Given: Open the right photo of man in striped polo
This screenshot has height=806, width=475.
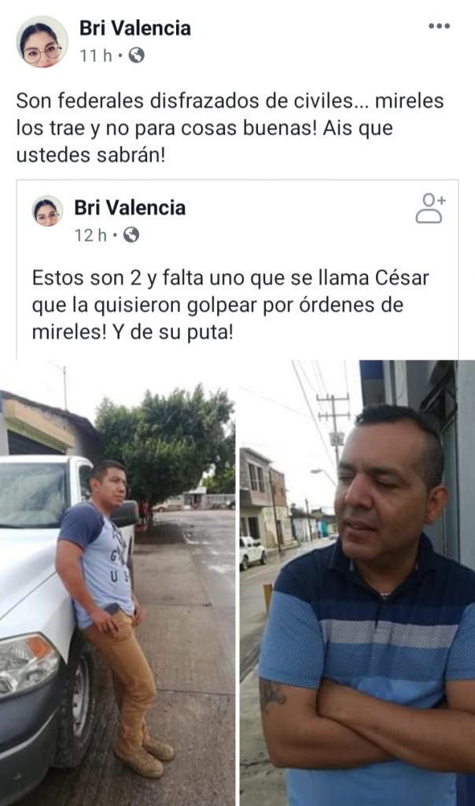Looking at the screenshot, I should coord(357,583).
